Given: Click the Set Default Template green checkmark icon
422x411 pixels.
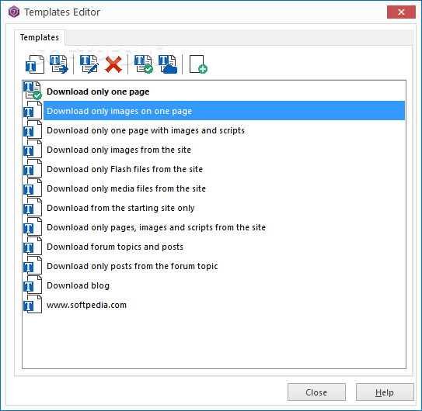Looking at the screenshot, I should coord(144,64).
